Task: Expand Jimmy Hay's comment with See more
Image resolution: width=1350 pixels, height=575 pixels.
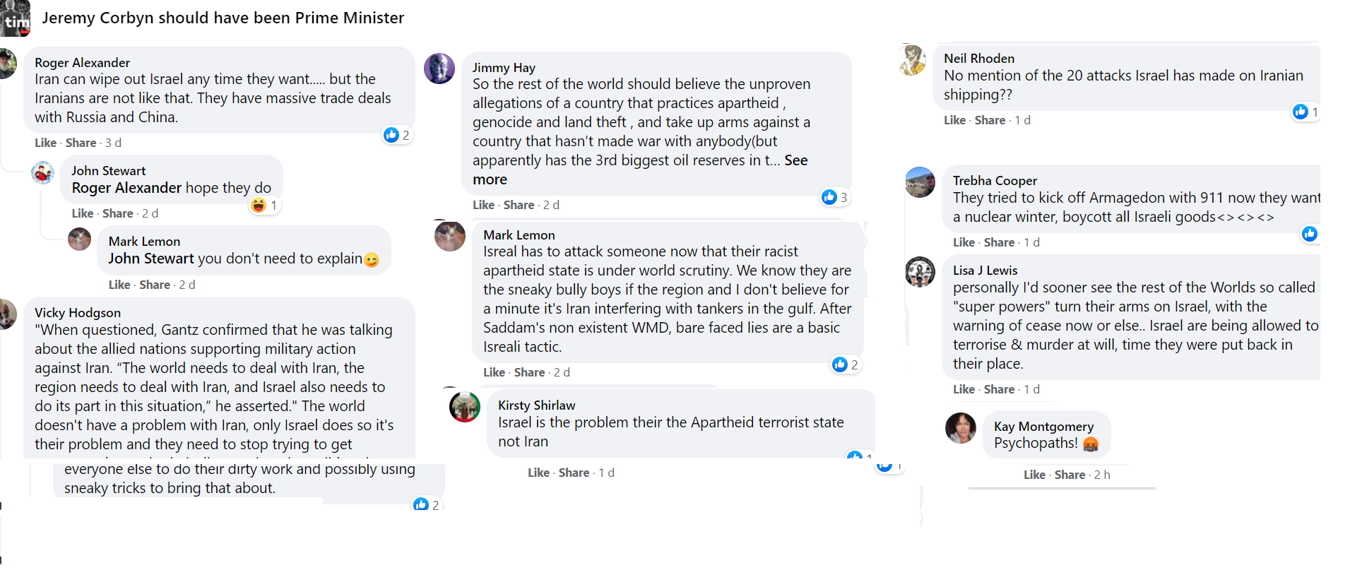Action: pos(795,160)
